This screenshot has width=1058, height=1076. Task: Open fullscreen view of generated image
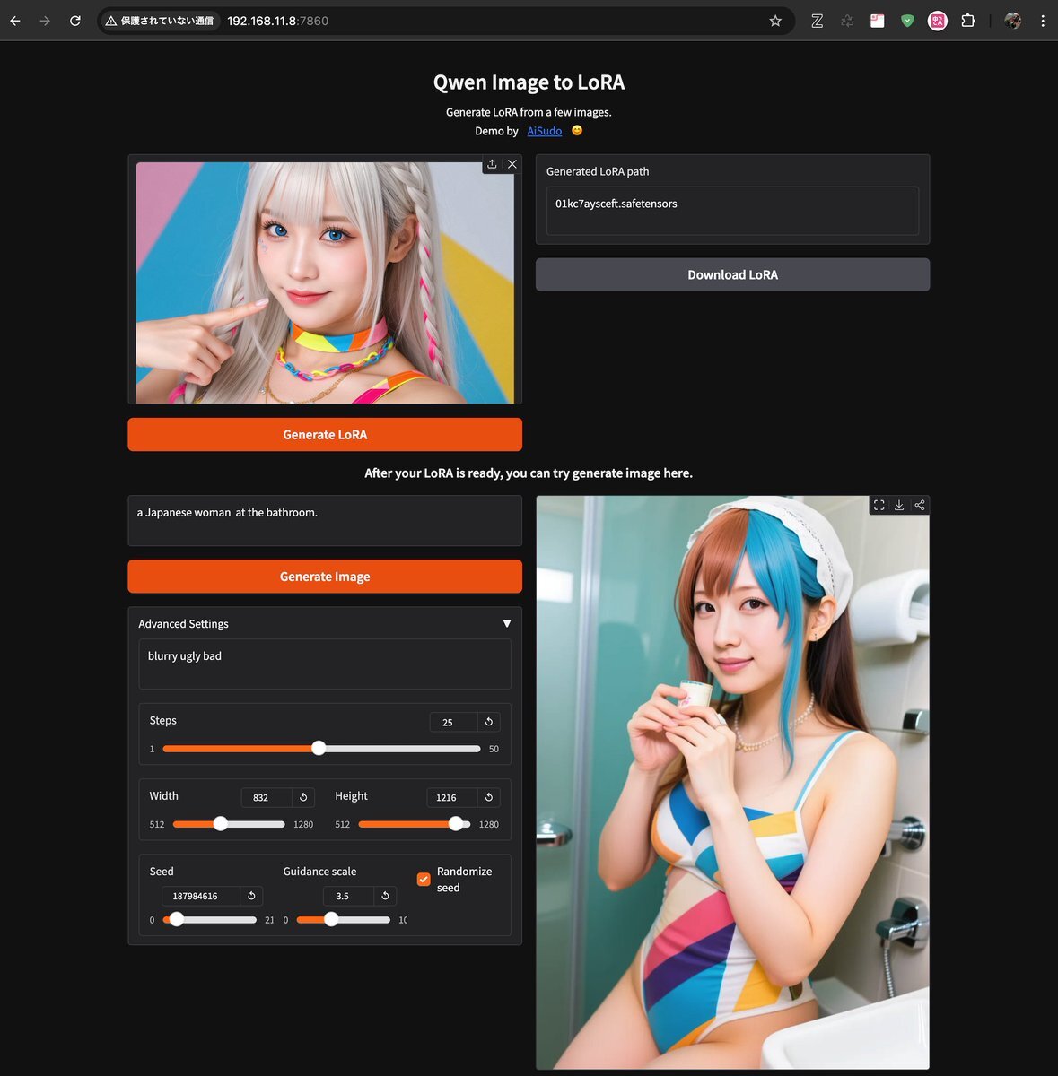point(879,506)
